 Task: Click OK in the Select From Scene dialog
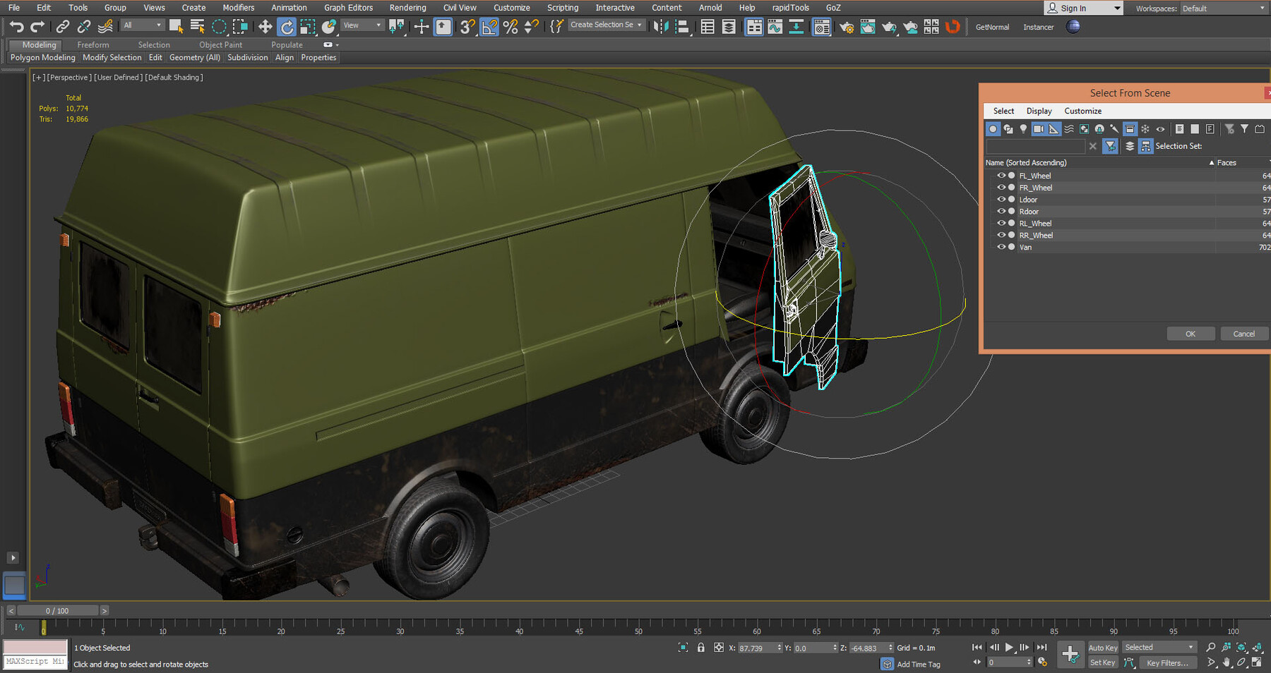(1191, 333)
